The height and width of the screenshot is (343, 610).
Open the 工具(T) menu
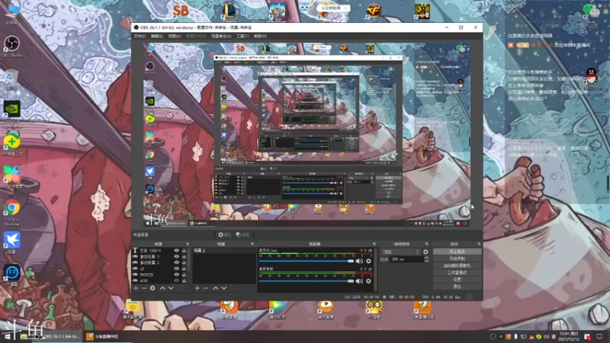[242, 36]
